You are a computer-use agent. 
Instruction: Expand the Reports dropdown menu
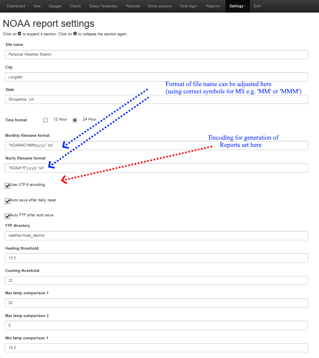(x=214, y=6)
